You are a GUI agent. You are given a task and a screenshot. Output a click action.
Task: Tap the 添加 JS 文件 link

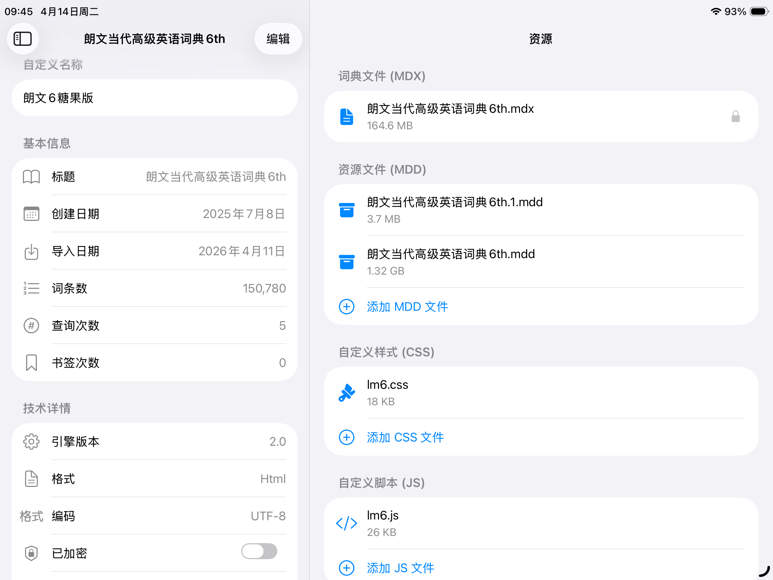coord(400,568)
